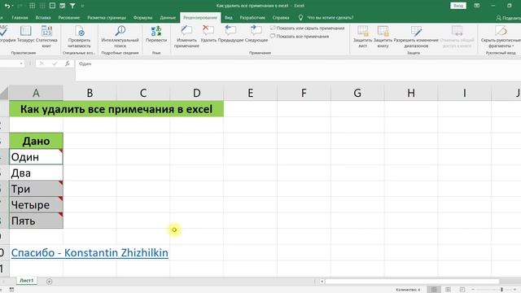Viewport: 521px width, 293px height.
Task: Go to Следующее примечание
Action: click(x=256, y=34)
